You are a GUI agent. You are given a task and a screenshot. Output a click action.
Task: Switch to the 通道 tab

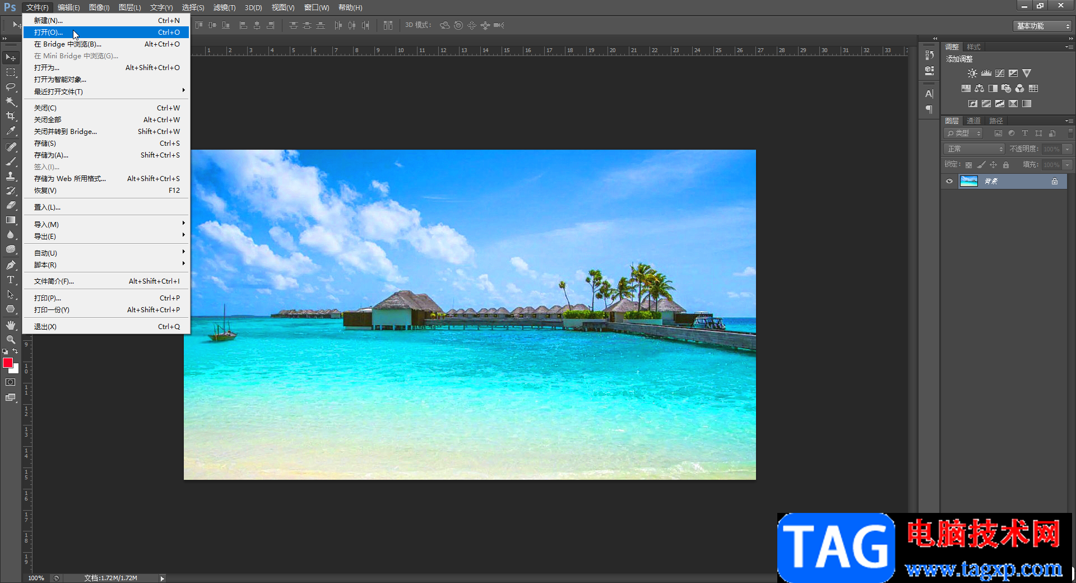click(974, 121)
